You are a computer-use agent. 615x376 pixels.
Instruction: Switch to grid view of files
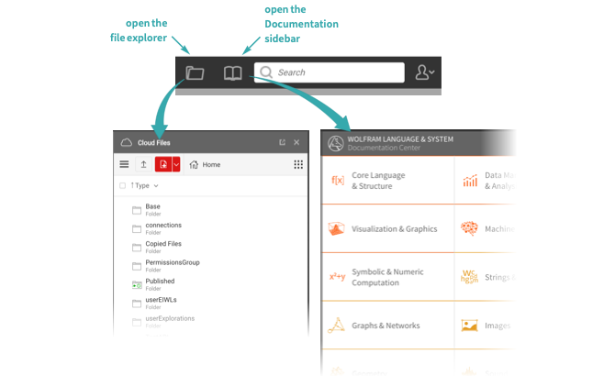point(298,165)
